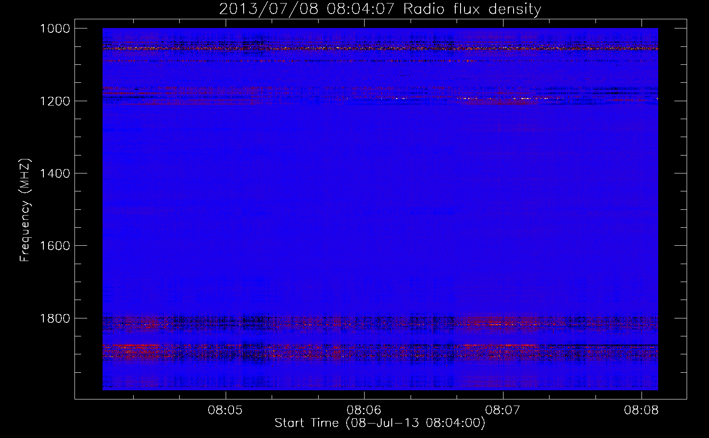
Task: Click the "Frequency (MHZ)" axis title
Action: 25,210
